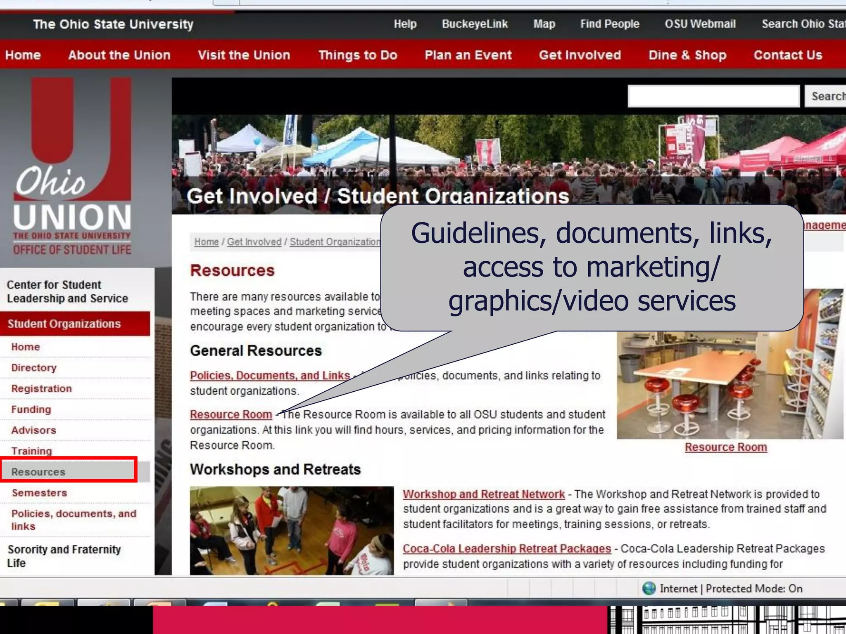This screenshot has height=634, width=846.
Task: Open Policies, documents, and links sidebar item
Action: coord(74,520)
